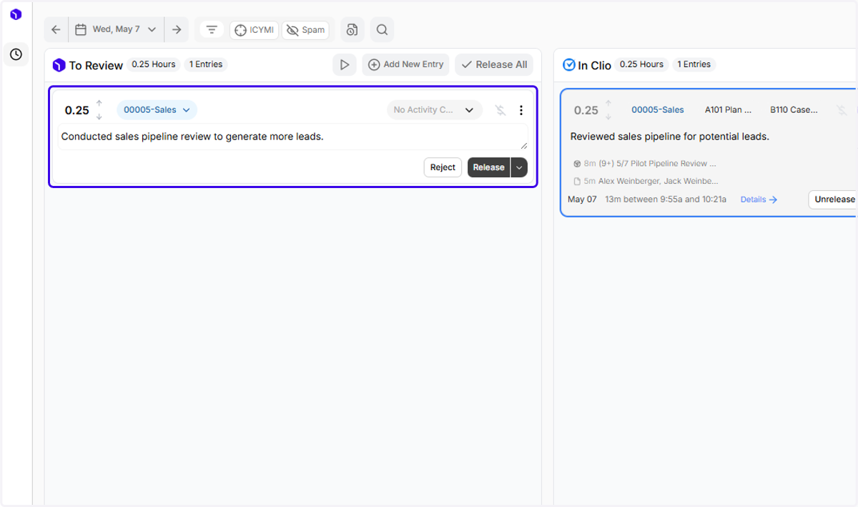Click the In Clio column title
Image resolution: width=858 pixels, height=507 pixels.
coord(594,65)
